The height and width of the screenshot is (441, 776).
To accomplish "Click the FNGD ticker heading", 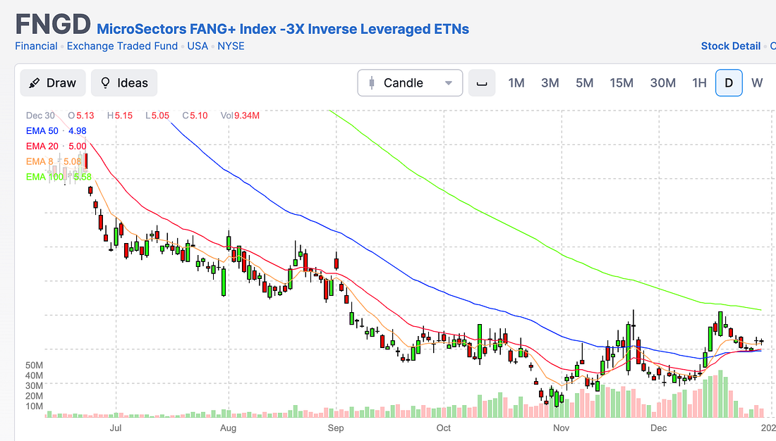I will coord(53,24).
